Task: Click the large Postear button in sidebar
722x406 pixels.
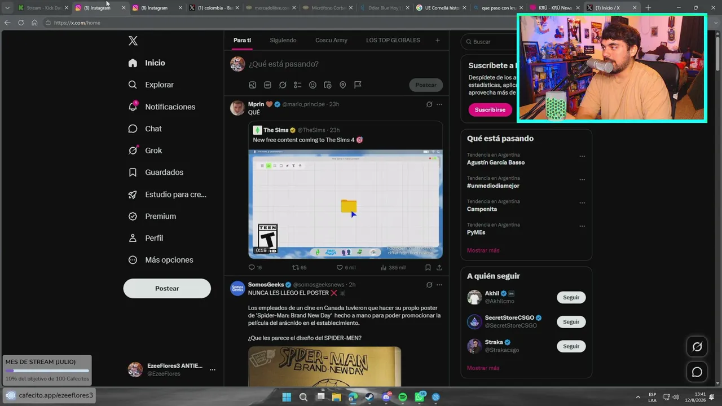Action: click(x=167, y=288)
